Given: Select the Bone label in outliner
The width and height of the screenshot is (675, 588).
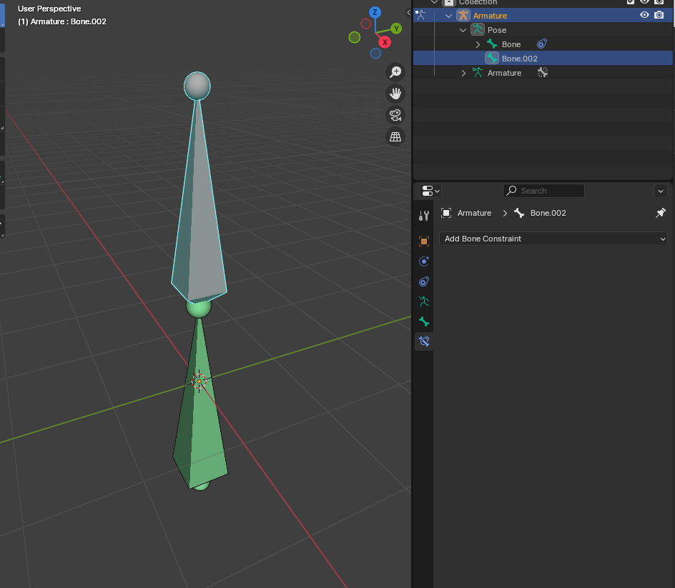Looking at the screenshot, I should 511,44.
